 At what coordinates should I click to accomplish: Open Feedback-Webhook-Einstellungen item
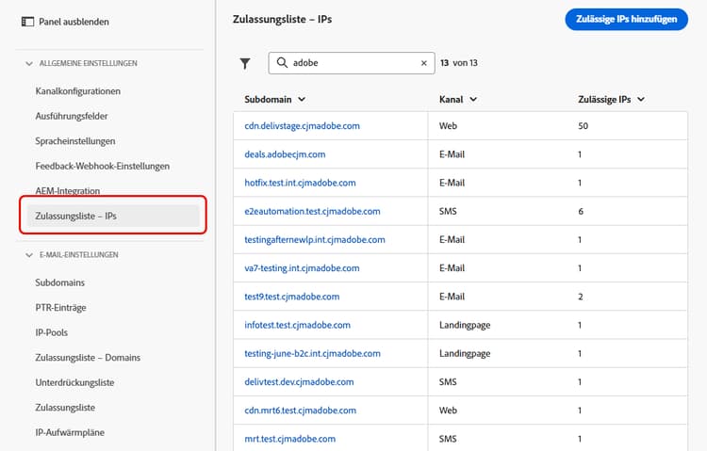click(x=103, y=167)
